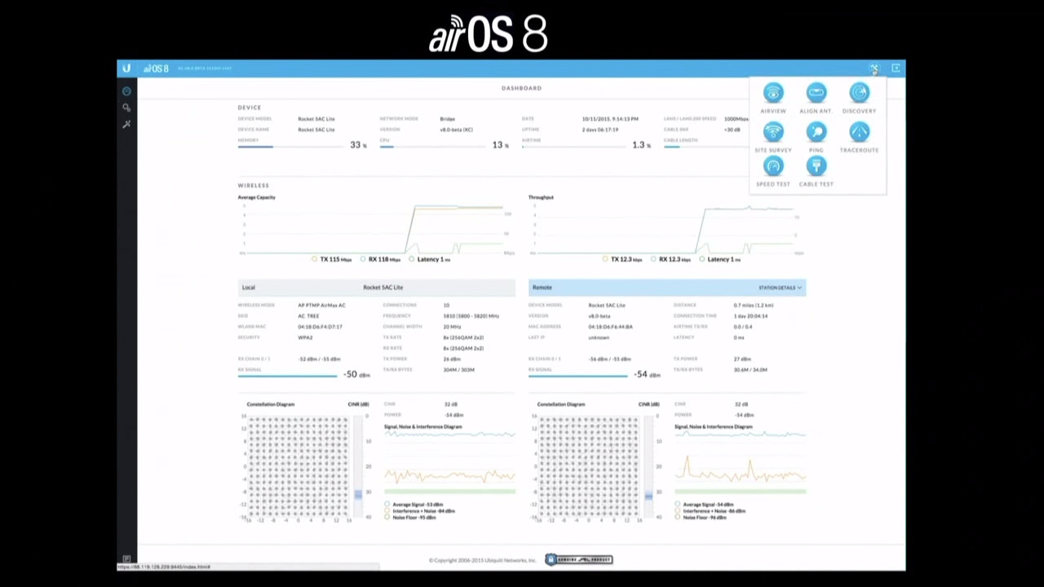
Task: Click the Ubiquiti U logo
Action: tap(127, 68)
